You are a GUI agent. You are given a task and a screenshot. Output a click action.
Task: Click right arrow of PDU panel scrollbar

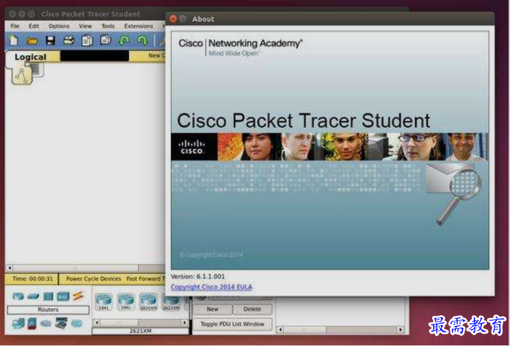(401, 330)
